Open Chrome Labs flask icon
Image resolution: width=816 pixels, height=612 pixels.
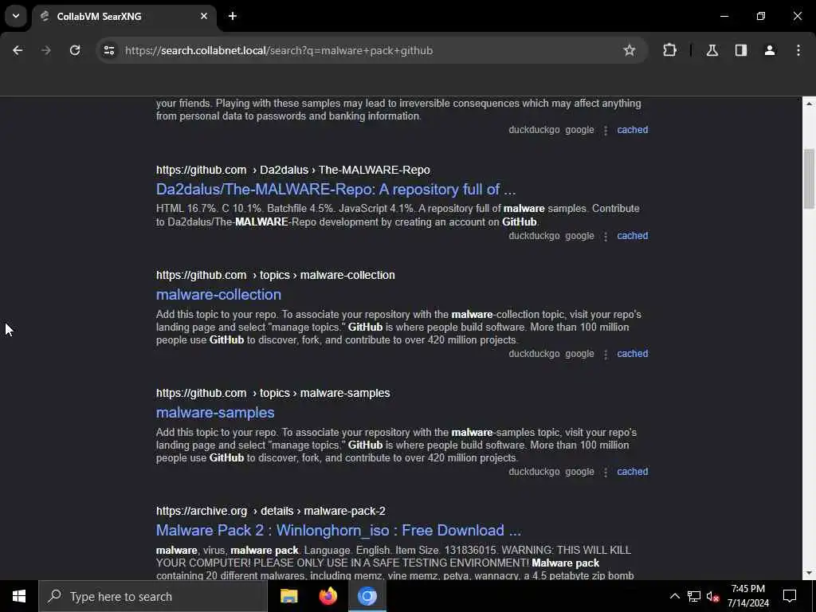pos(712,50)
